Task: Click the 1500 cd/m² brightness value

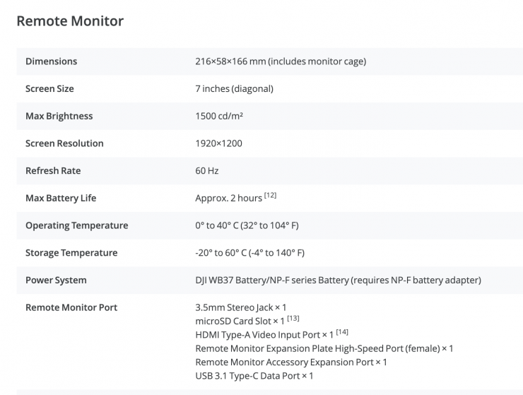Action: pos(220,116)
